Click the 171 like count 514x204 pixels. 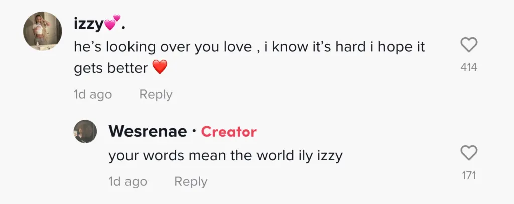(468, 175)
